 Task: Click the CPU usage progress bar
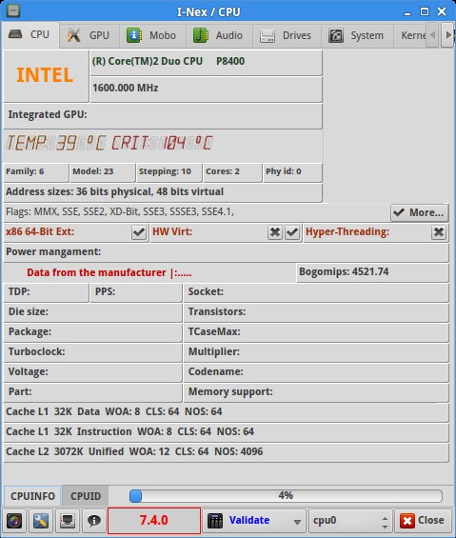[x=286, y=496]
